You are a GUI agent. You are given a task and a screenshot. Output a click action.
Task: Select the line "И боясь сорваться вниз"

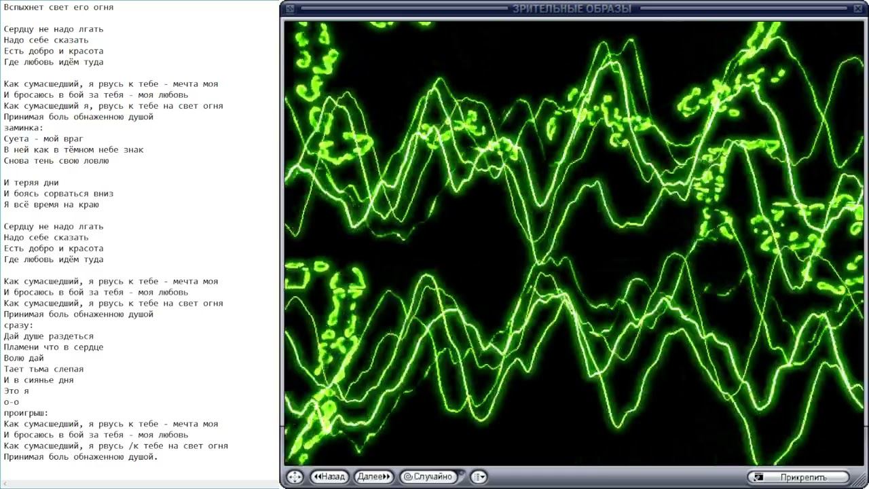tap(58, 194)
